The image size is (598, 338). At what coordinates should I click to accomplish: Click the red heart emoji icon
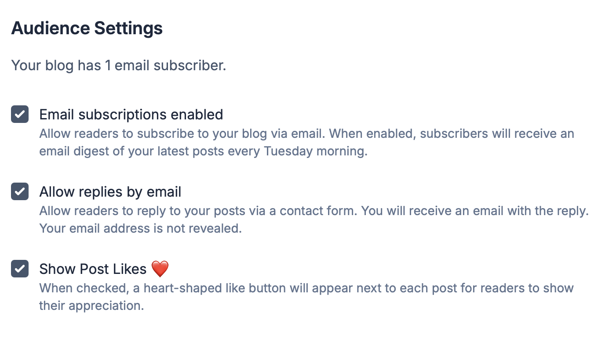[160, 269]
